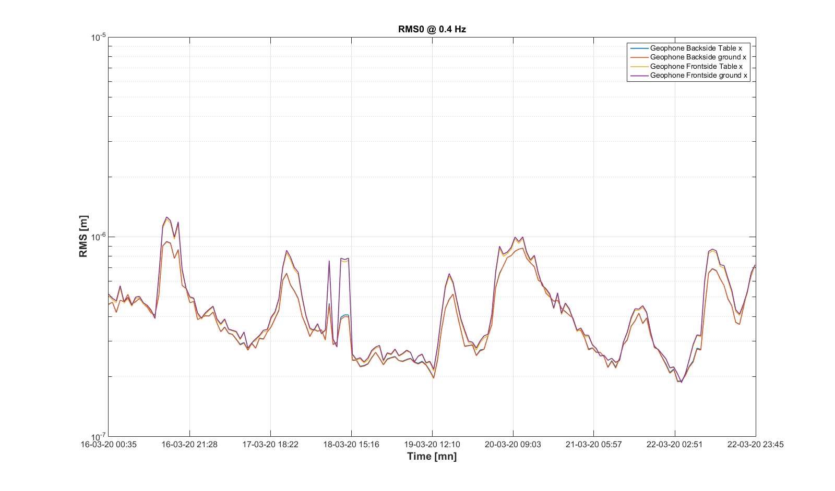The image size is (835, 491).
Task: Select the 10^-7 y-axis tick label
Action: tap(98, 437)
